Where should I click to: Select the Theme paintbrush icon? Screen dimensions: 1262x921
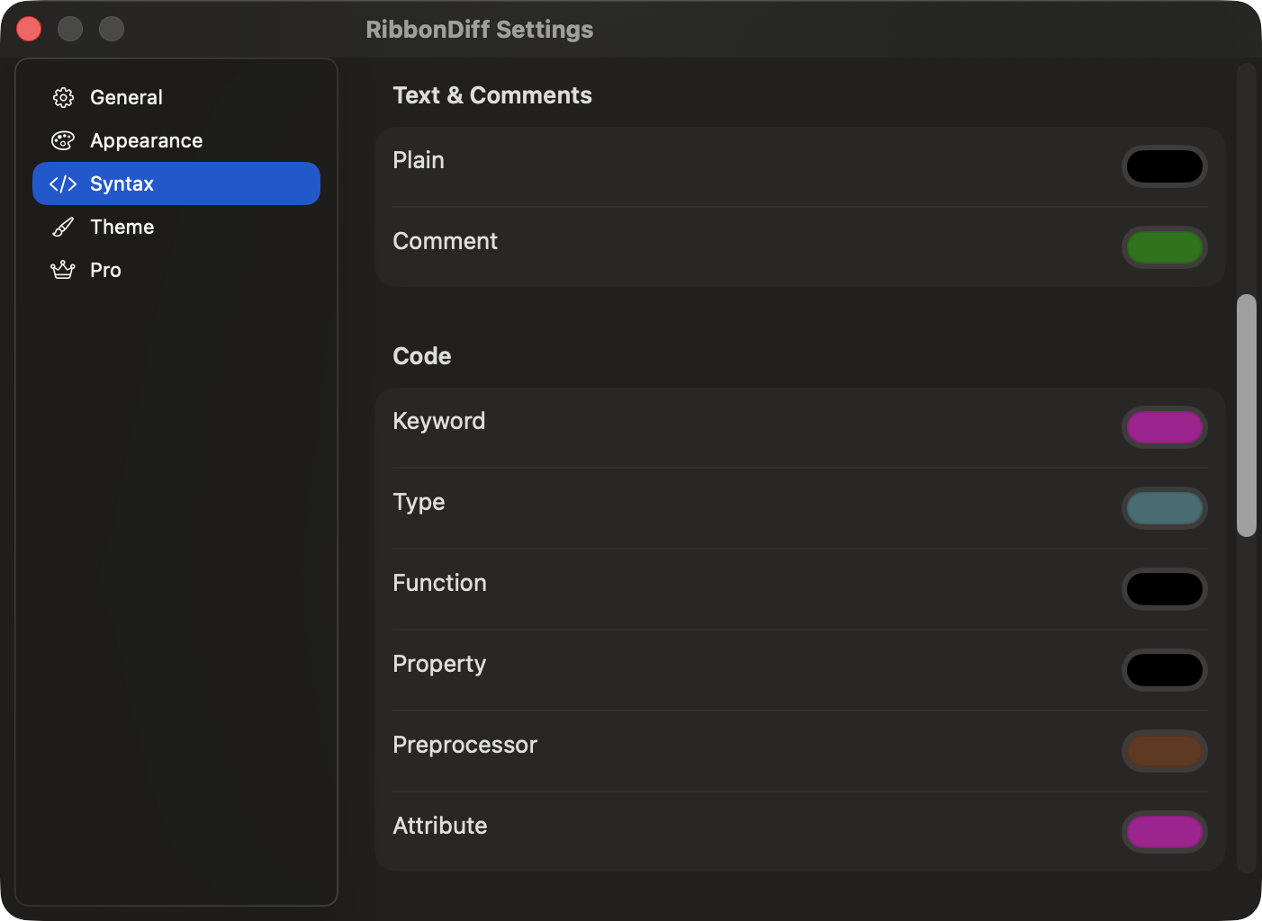click(x=63, y=227)
